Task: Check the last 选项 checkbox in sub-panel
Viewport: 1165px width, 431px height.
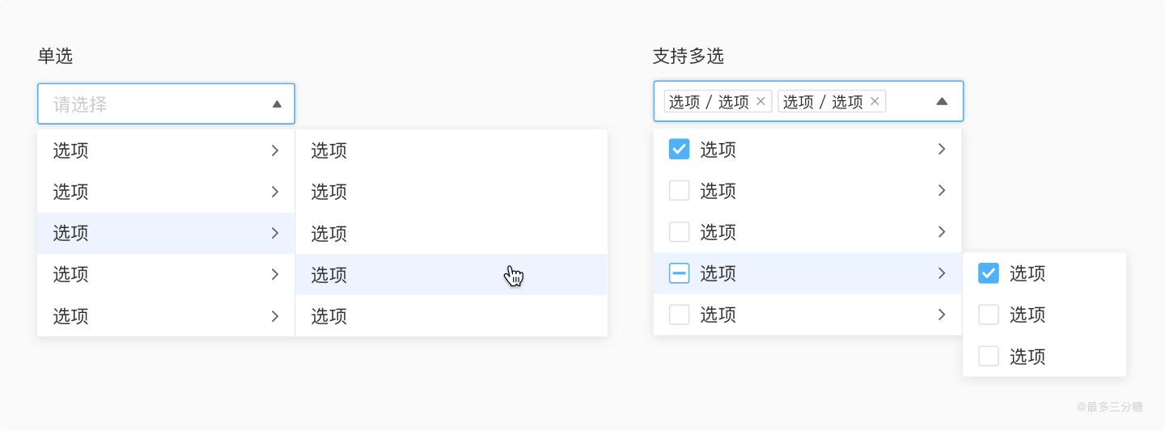Action: tap(988, 357)
